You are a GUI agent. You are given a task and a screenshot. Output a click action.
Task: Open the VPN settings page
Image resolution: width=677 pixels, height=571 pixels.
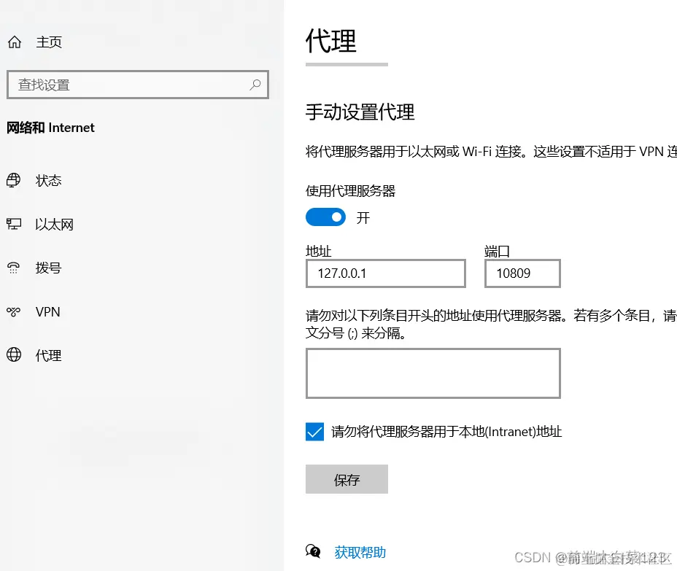[48, 311]
